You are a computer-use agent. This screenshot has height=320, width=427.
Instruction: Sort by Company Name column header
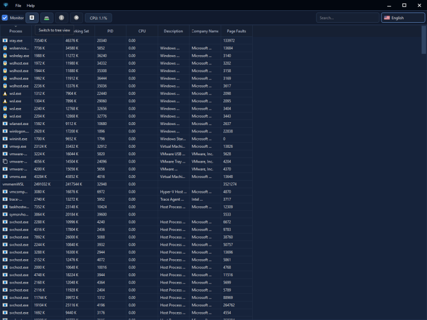coord(205,31)
